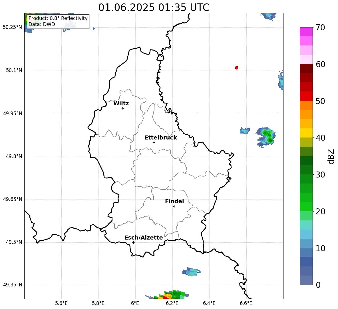The height and width of the screenshot is (309, 338).
Task: Click the top magenta swatch of the colorbar
Action: (306, 32)
